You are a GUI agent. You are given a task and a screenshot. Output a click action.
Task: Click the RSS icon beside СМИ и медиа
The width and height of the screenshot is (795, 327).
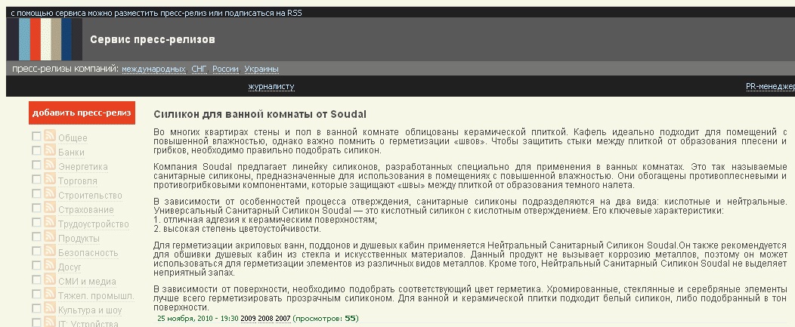[x=50, y=279]
